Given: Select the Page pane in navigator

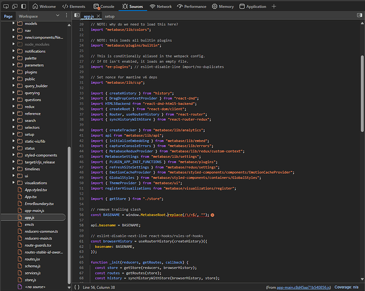Looking at the screenshot, I should [x=8, y=16].
